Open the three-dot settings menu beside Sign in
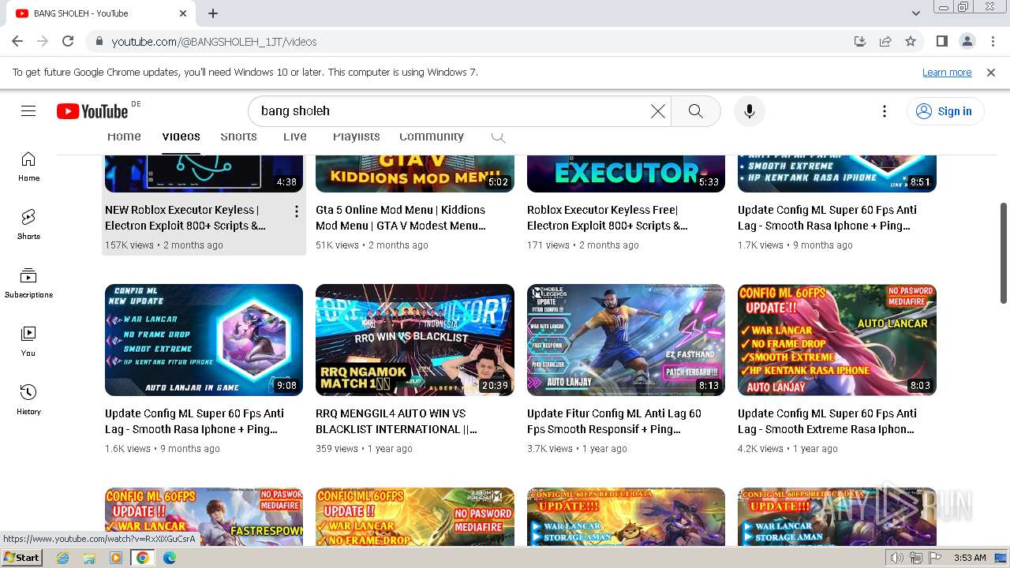The width and height of the screenshot is (1010, 568). 885,111
